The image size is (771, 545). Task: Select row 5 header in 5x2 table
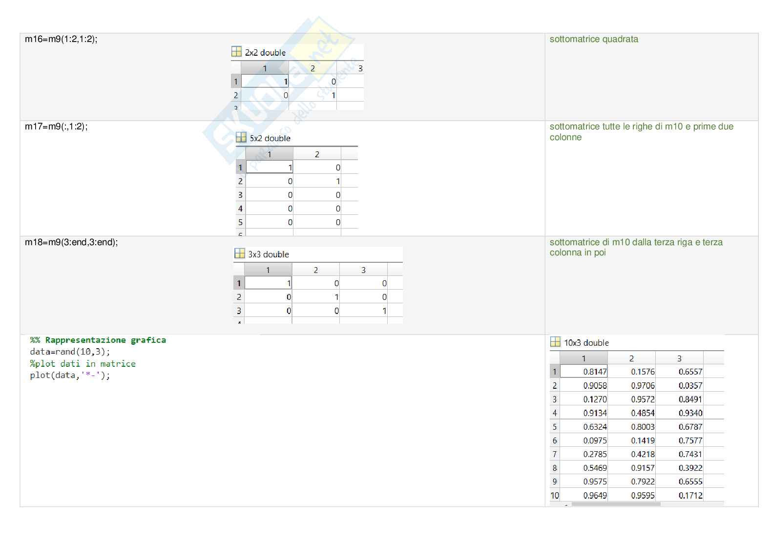point(240,222)
